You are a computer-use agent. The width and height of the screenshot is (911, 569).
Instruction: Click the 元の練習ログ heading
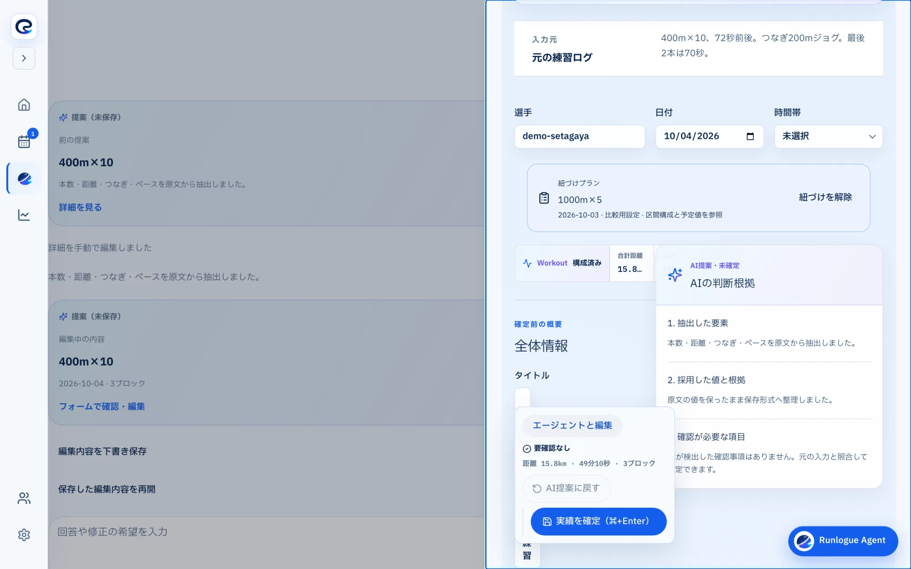click(x=562, y=57)
